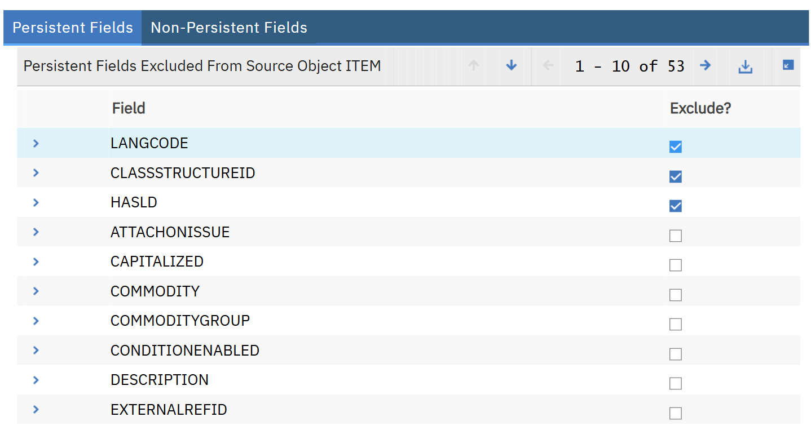Expand the CAPITALIZED row details
The width and height of the screenshot is (811, 439).
click(x=36, y=261)
